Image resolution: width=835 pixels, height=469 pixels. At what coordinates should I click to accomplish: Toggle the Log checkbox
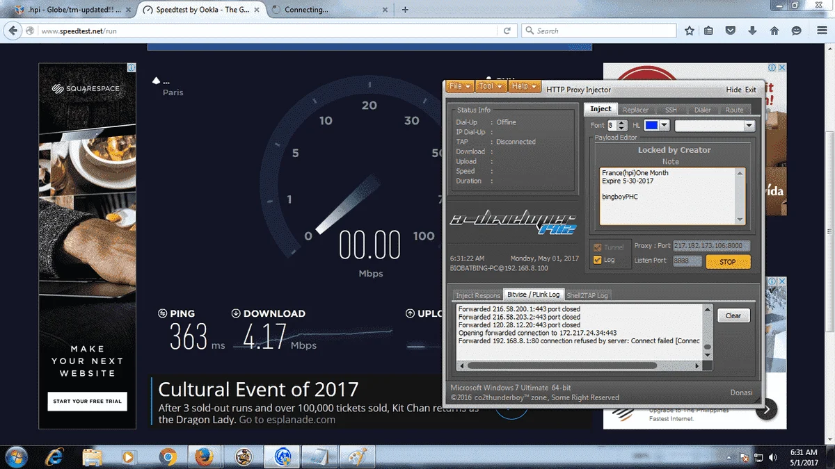(597, 261)
